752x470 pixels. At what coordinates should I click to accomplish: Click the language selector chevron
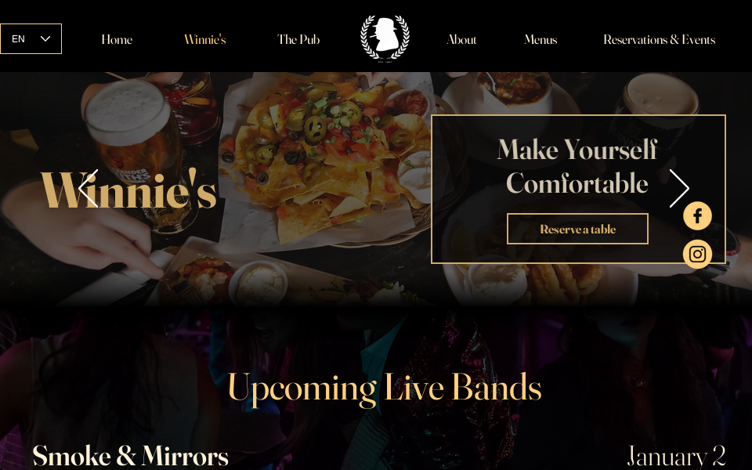(45, 39)
